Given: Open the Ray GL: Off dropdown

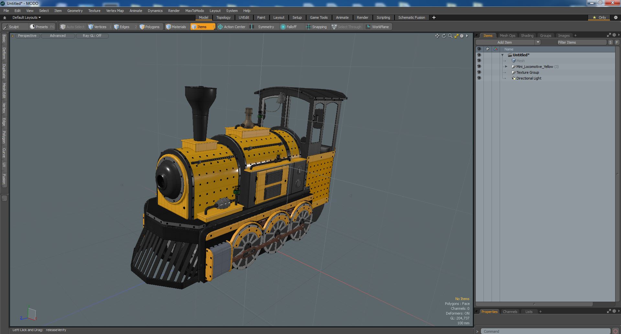Looking at the screenshot, I should [92, 36].
